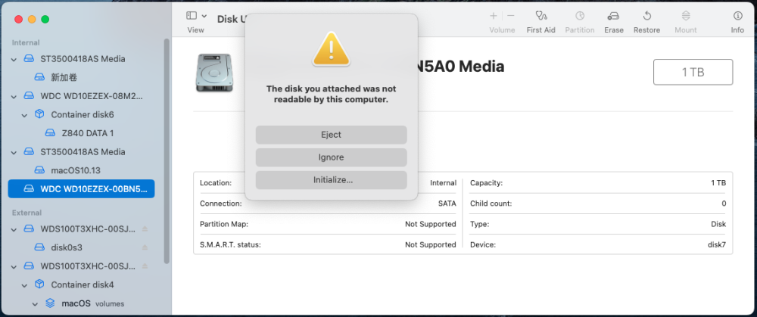757x317 pixels.
Task: Open the sidebar View toolbar icon
Action: coord(192,15)
